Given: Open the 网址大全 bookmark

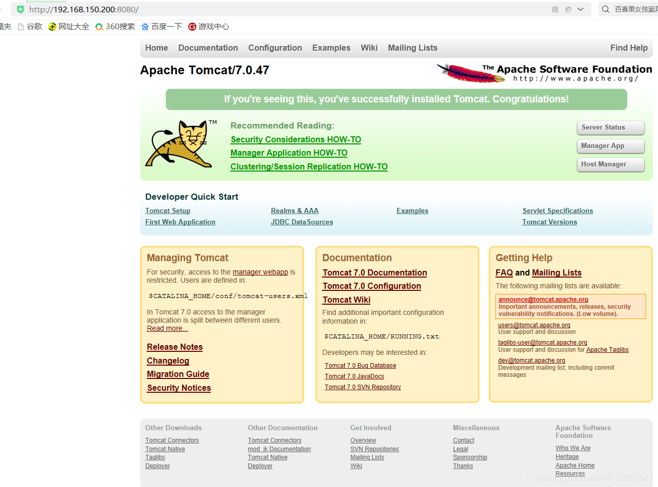Looking at the screenshot, I should (69, 27).
